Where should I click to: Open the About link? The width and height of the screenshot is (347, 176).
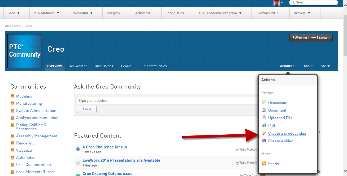(308, 66)
